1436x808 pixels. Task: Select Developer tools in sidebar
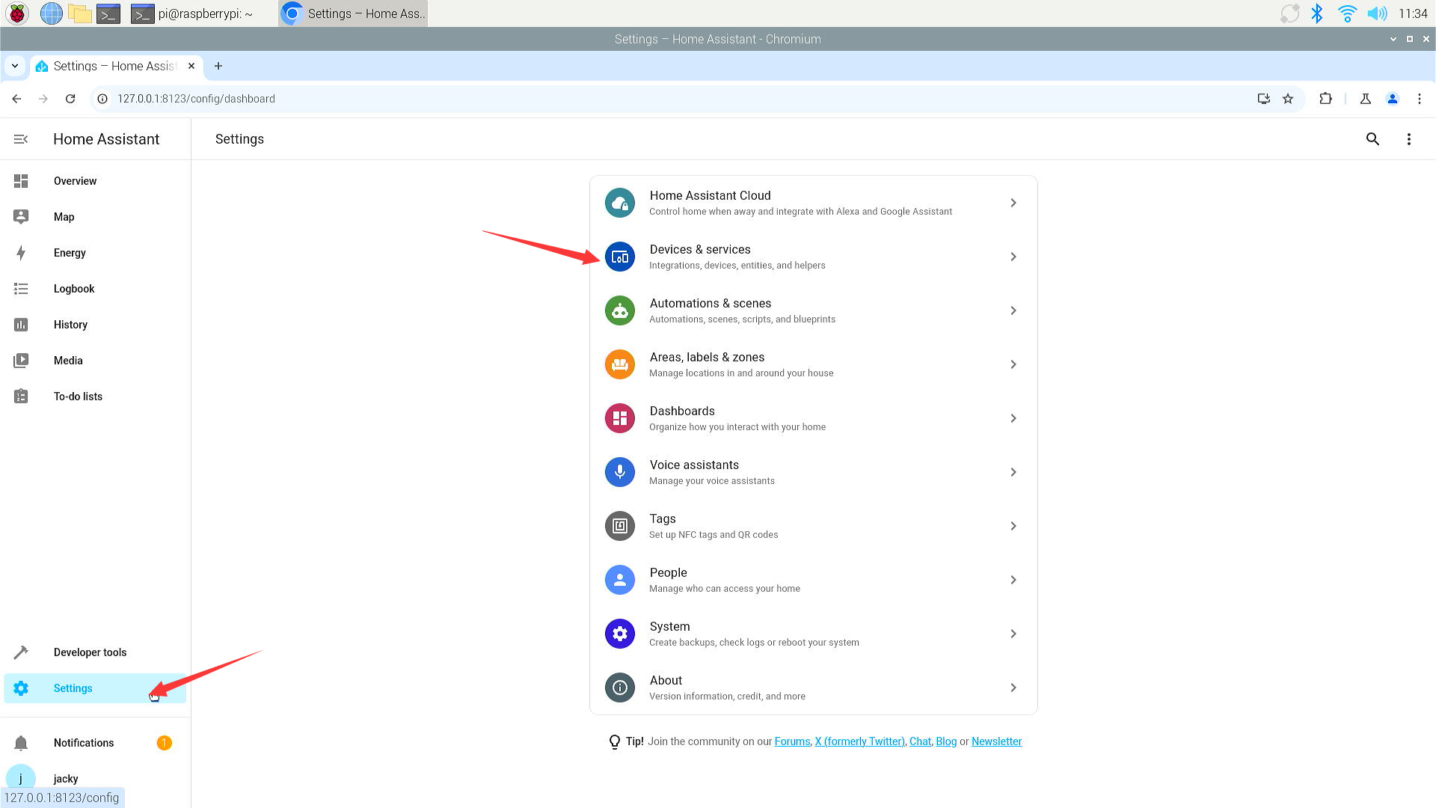[95, 652]
